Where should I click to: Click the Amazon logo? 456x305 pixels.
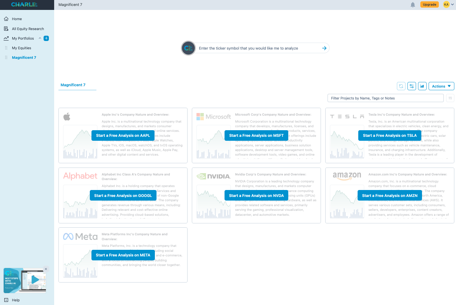(x=347, y=176)
